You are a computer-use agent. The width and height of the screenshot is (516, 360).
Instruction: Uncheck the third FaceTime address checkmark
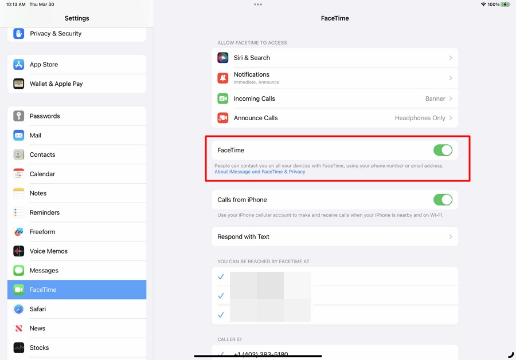(x=221, y=315)
